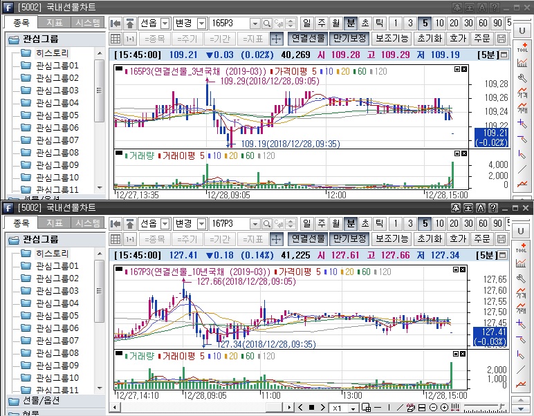Screen dimensions: 534x416
Task: Switch to 시스템 tab in bottom left panel
Action: [88, 223]
